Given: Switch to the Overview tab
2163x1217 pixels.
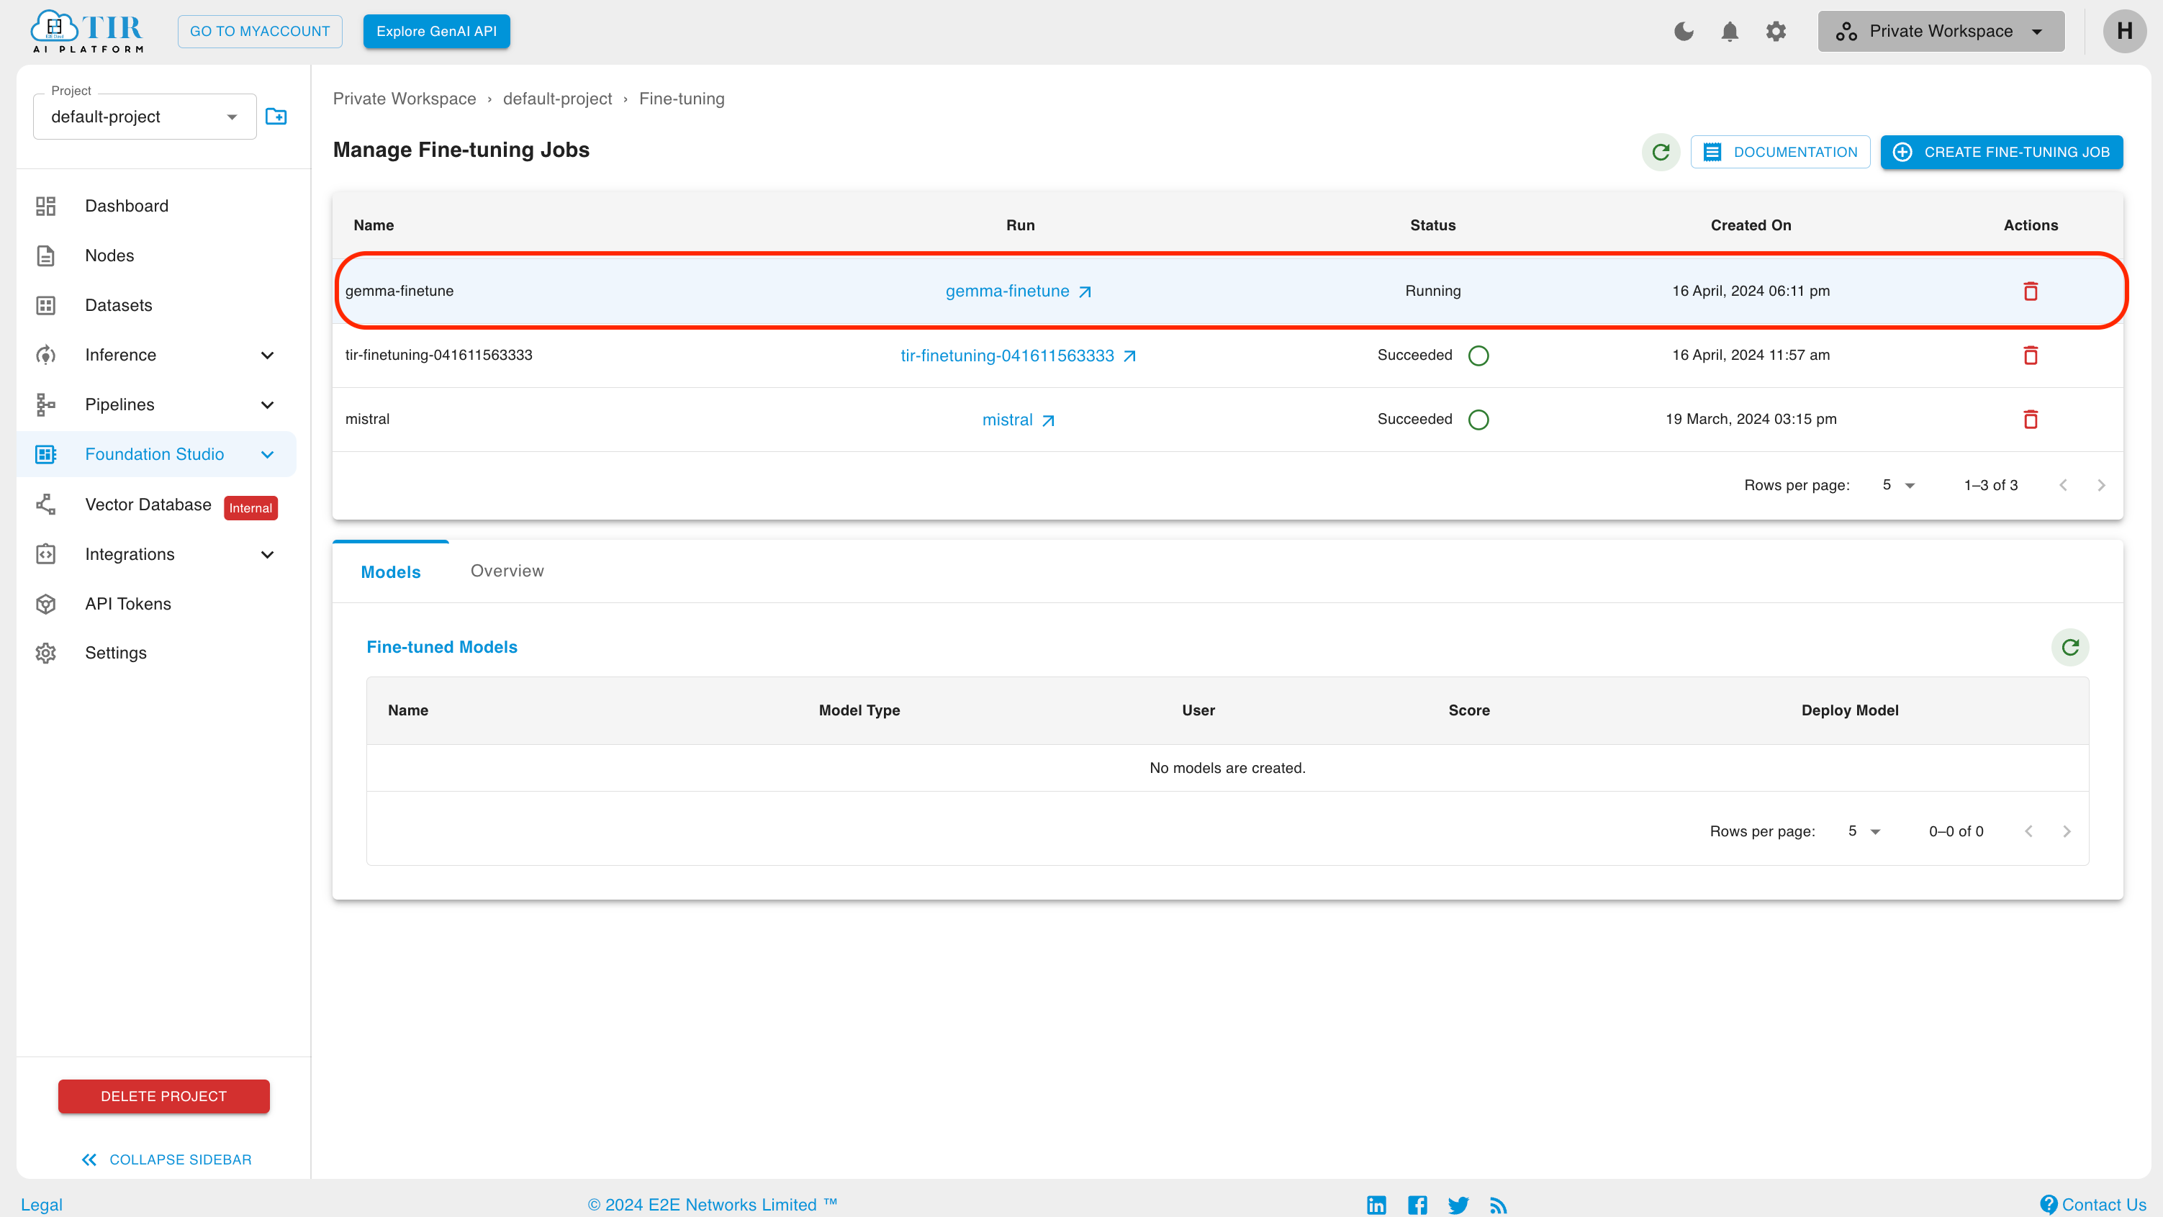Looking at the screenshot, I should (507, 571).
